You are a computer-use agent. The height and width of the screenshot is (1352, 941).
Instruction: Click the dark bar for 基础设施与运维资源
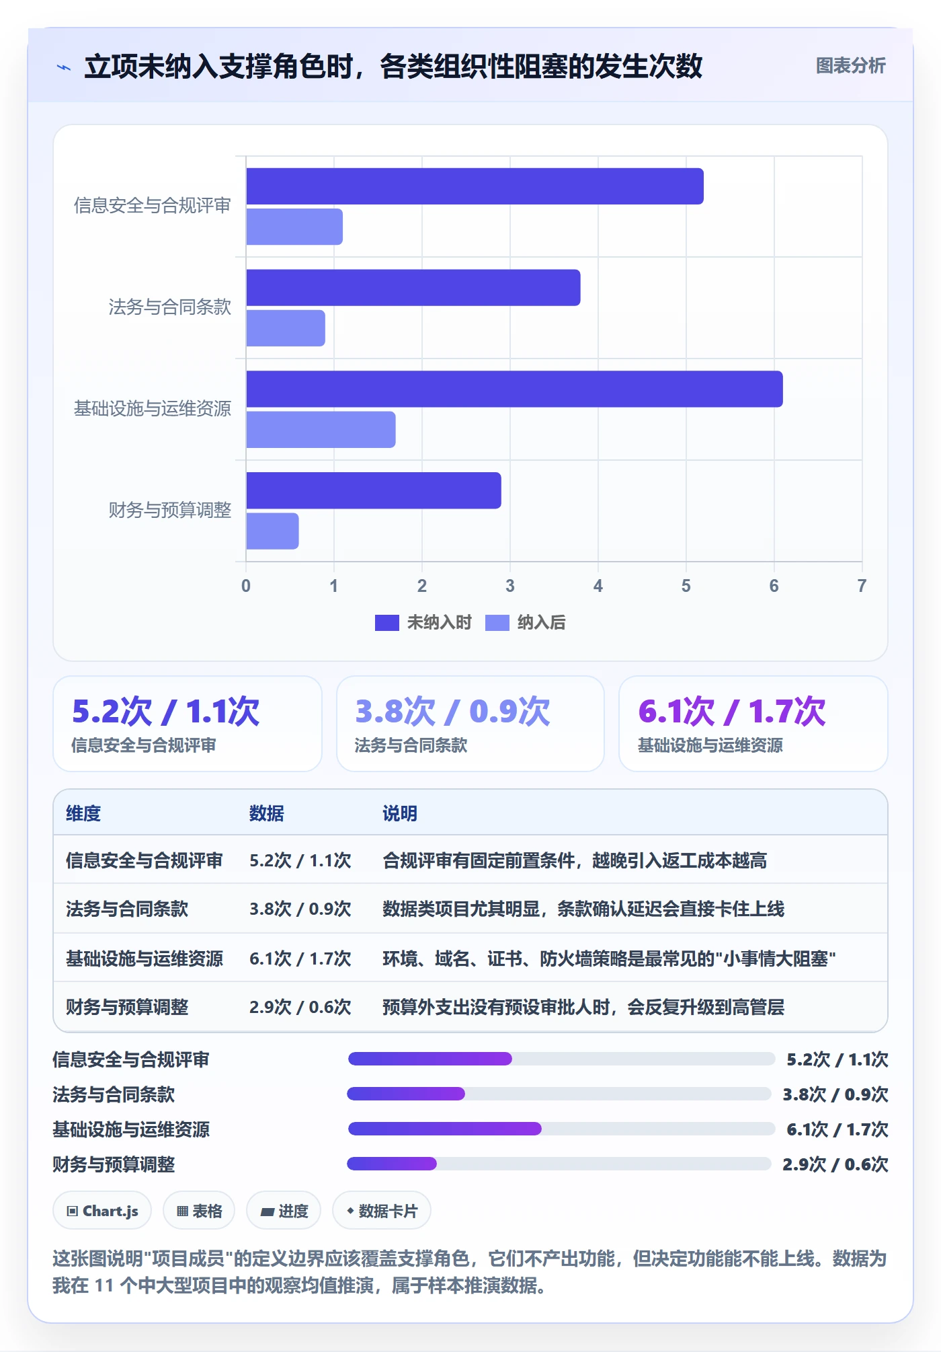pyautogui.click(x=514, y=389)
